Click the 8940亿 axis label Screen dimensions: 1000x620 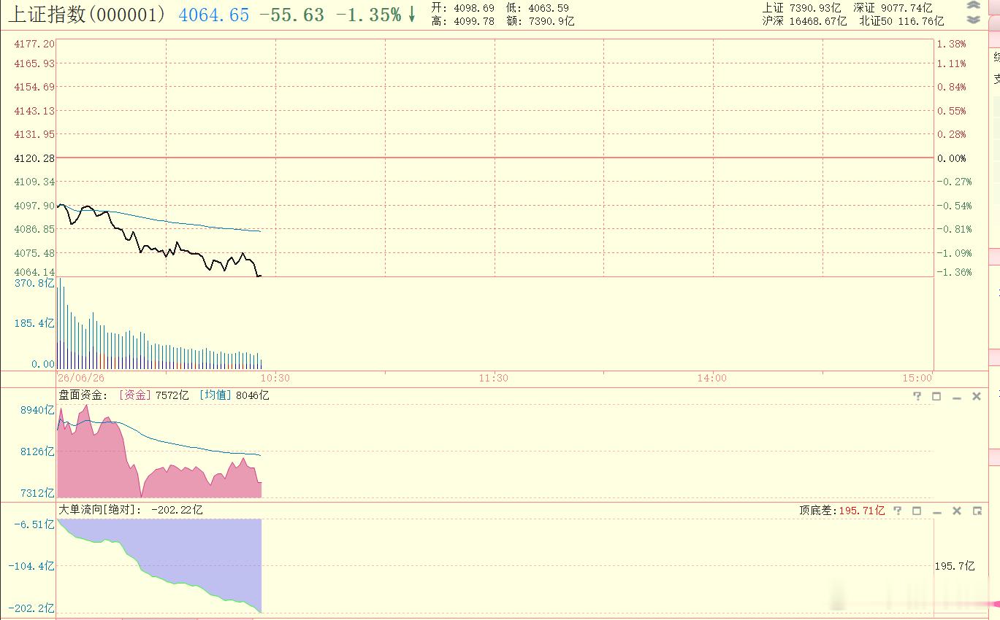coord(37,410)
